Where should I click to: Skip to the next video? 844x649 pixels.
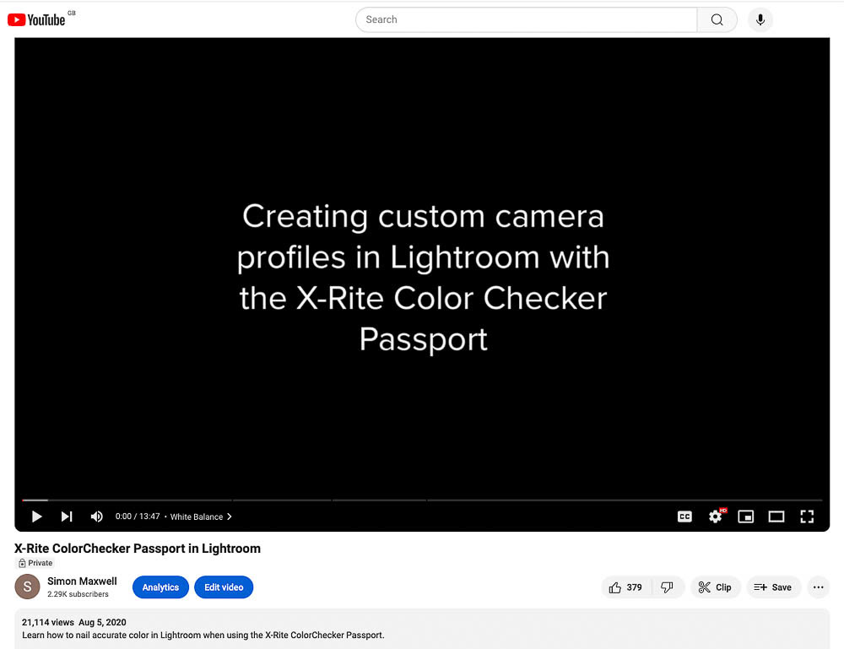66,516
